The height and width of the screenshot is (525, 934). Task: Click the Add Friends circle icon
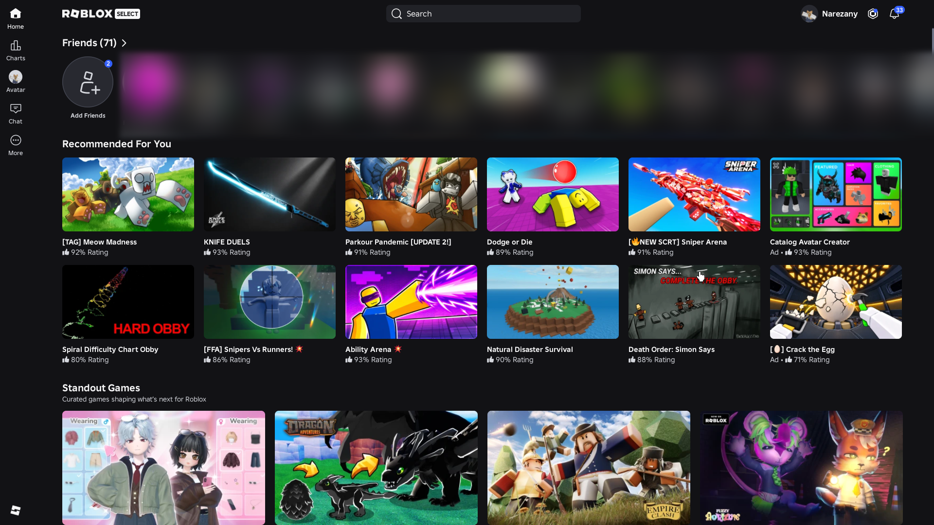tap(88, 82)
